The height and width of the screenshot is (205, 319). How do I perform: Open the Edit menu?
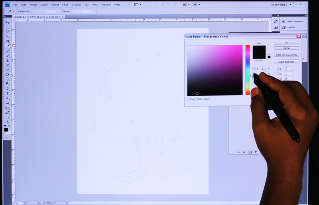pyautogui.click(x=24, y=5)
